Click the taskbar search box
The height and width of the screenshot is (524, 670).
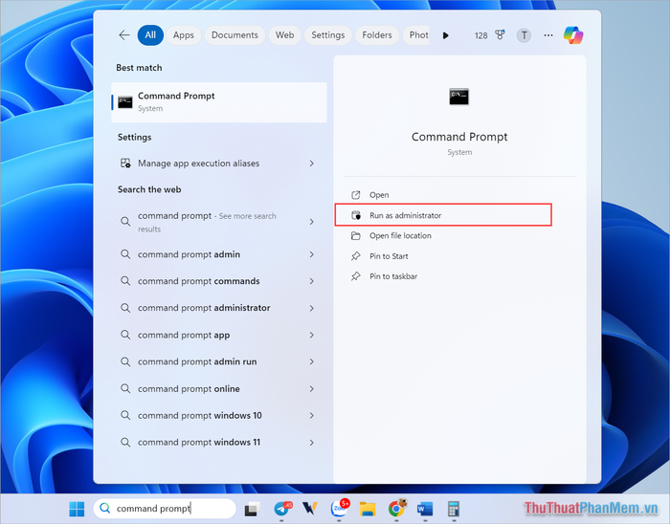(x=165, y=509)
